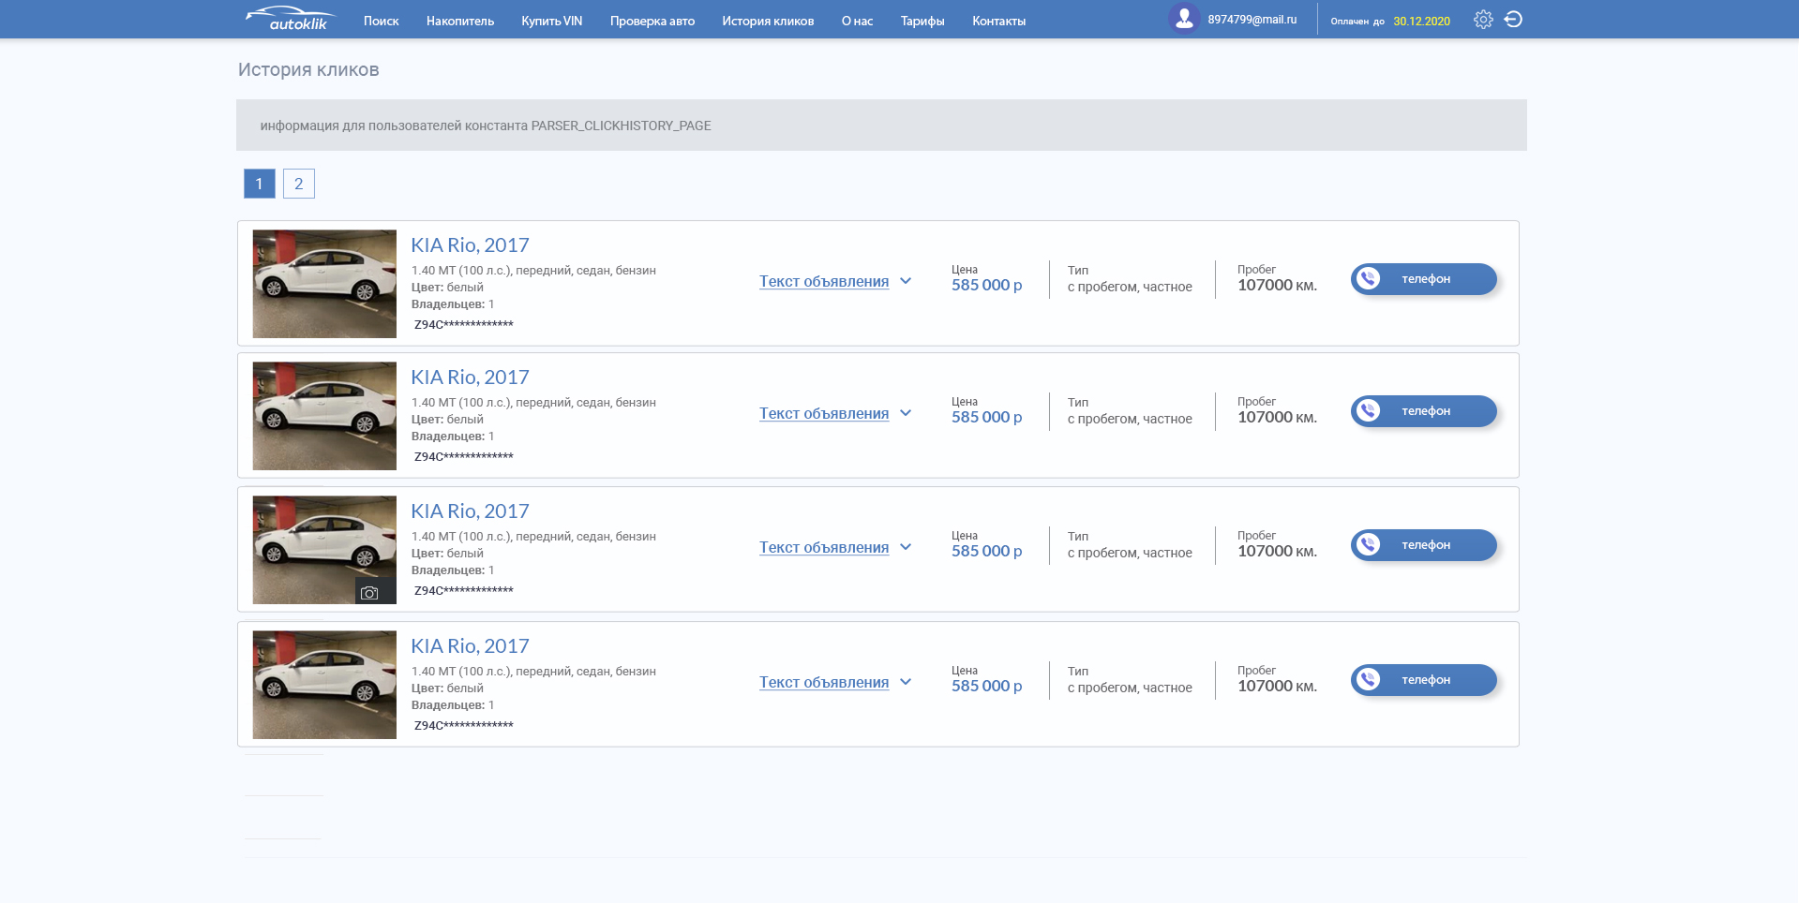
Task: Go to pagination page 2
Action: tap(299, 184)
